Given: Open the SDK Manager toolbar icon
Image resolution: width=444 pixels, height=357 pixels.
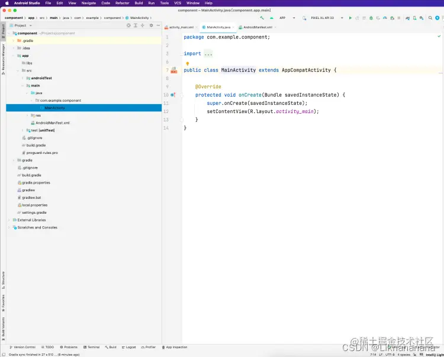Looking at the screenshot, I should point(422,18).
